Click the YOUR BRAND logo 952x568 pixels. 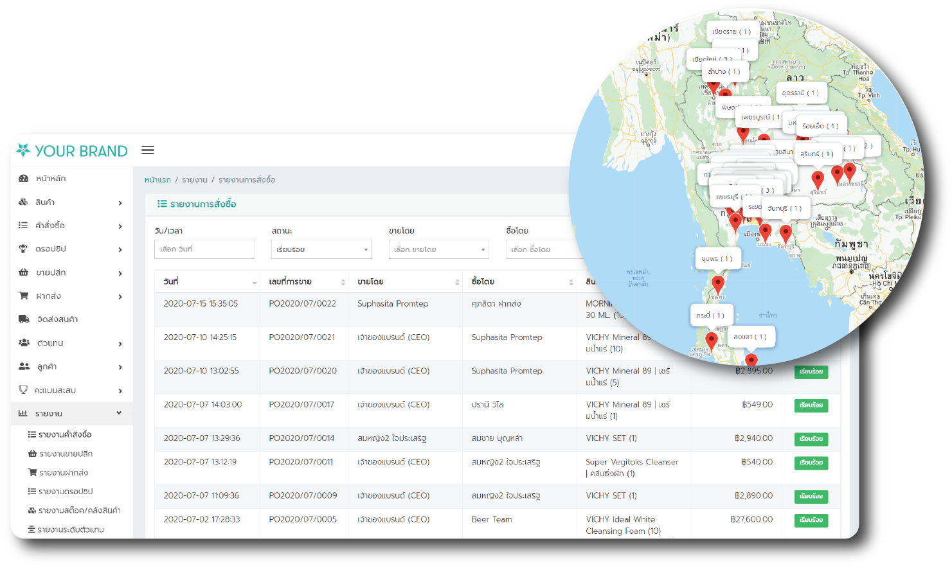point(72,151)
